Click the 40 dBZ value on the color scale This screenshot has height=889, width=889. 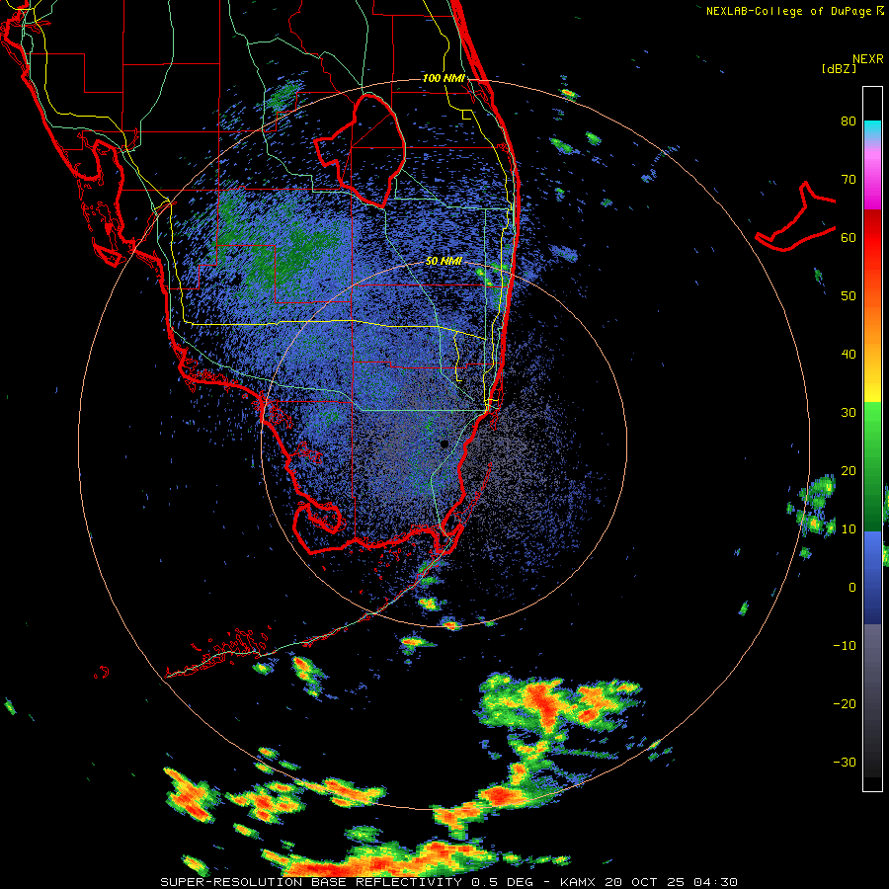click(849, 355)
